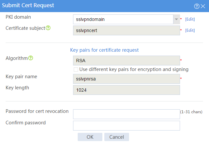Open the Edit link beside Certificate subject

point(190,30)
